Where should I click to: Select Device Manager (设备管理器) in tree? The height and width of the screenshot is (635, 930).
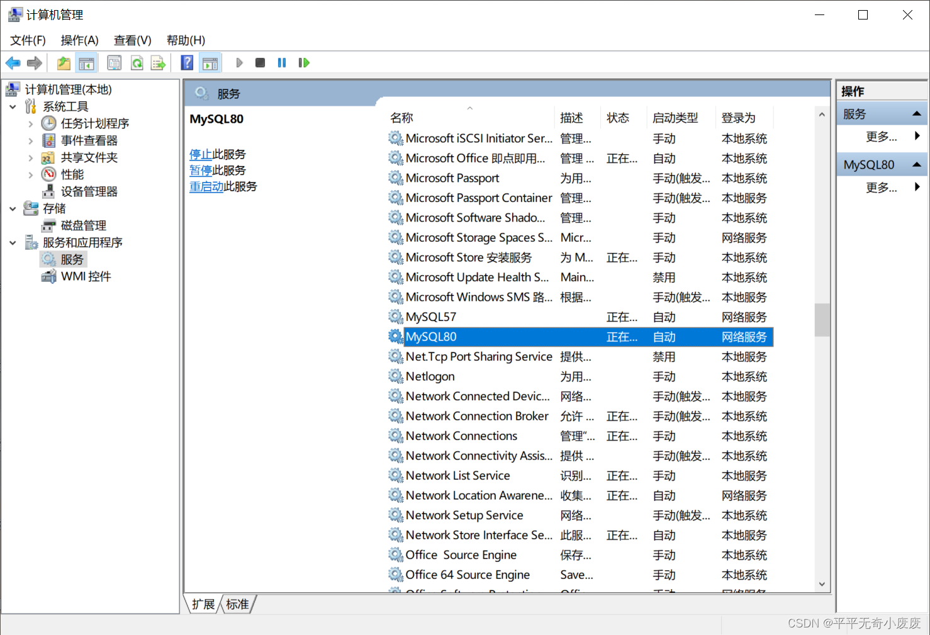(89, 191)
